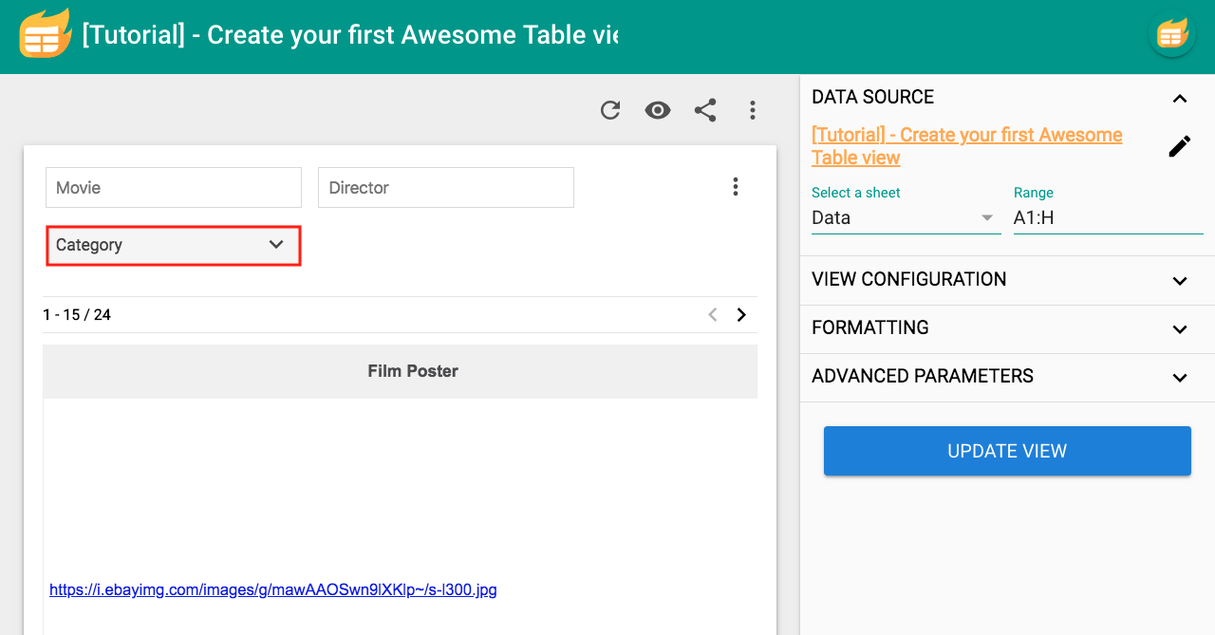The image size is (1215, 635).
Task: Focus the Director filter field
Action: click(446, 187)
